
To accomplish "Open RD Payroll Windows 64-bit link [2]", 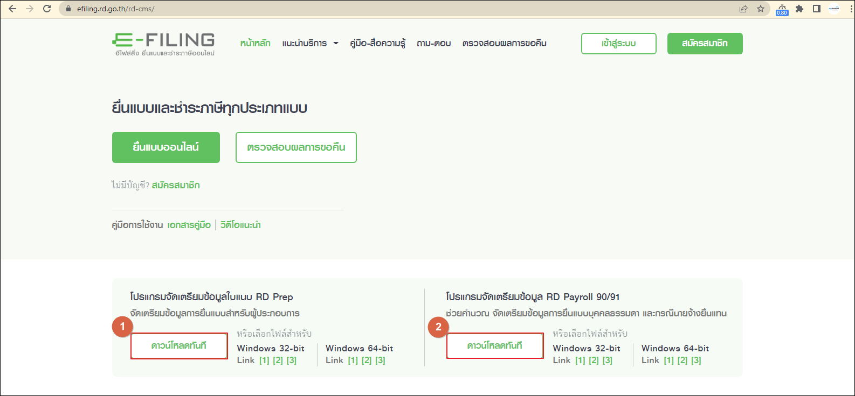I will (682, 360).
